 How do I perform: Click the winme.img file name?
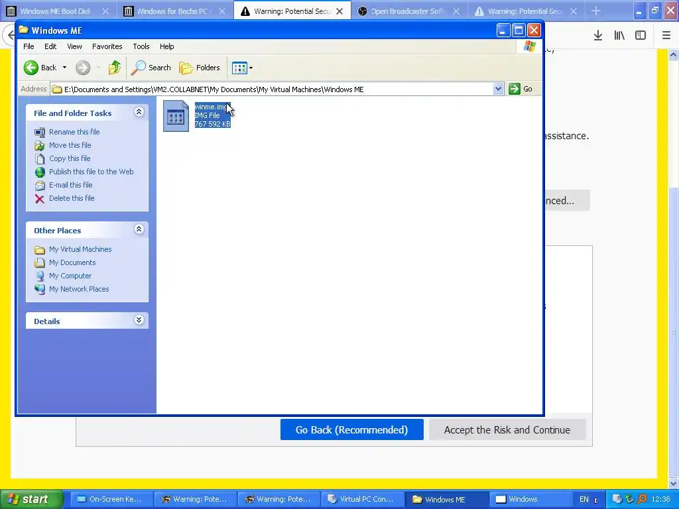pos(212,107)
